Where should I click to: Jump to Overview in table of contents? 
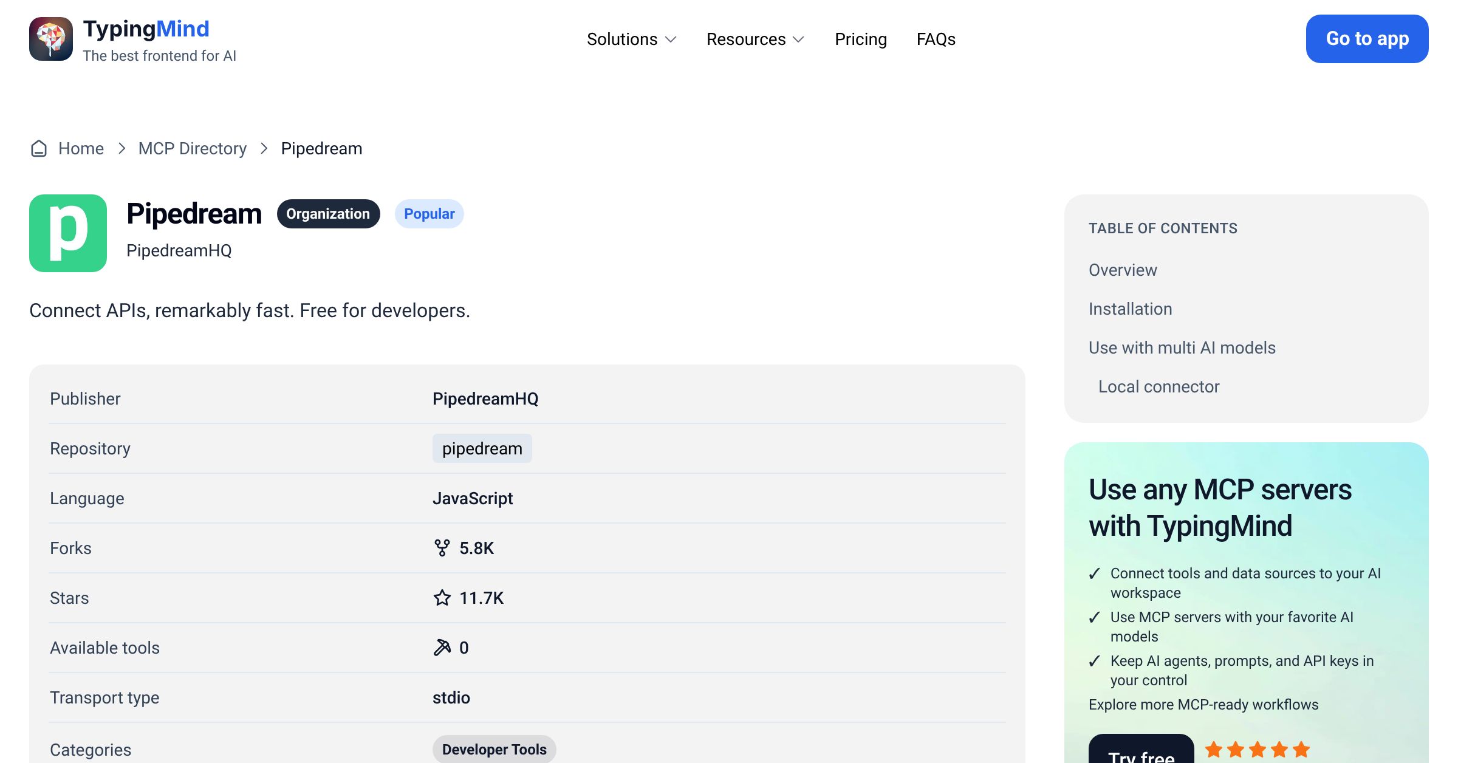point(1123,270)
